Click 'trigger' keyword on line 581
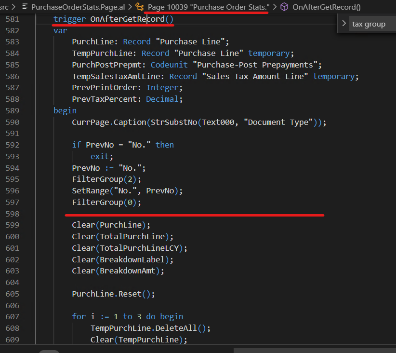396x353 pixels. coord(70,19)
